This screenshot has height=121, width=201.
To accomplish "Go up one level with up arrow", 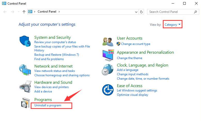I will pyautogui.click(x=24, y=12).
